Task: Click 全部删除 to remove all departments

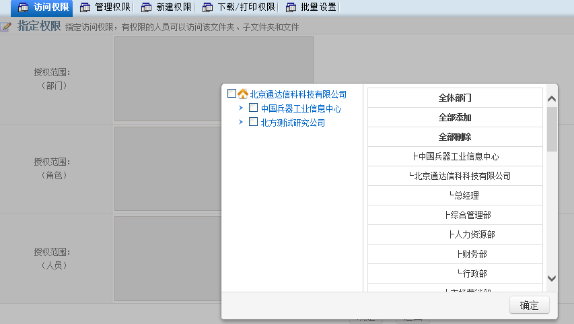Action: (455, 137)
